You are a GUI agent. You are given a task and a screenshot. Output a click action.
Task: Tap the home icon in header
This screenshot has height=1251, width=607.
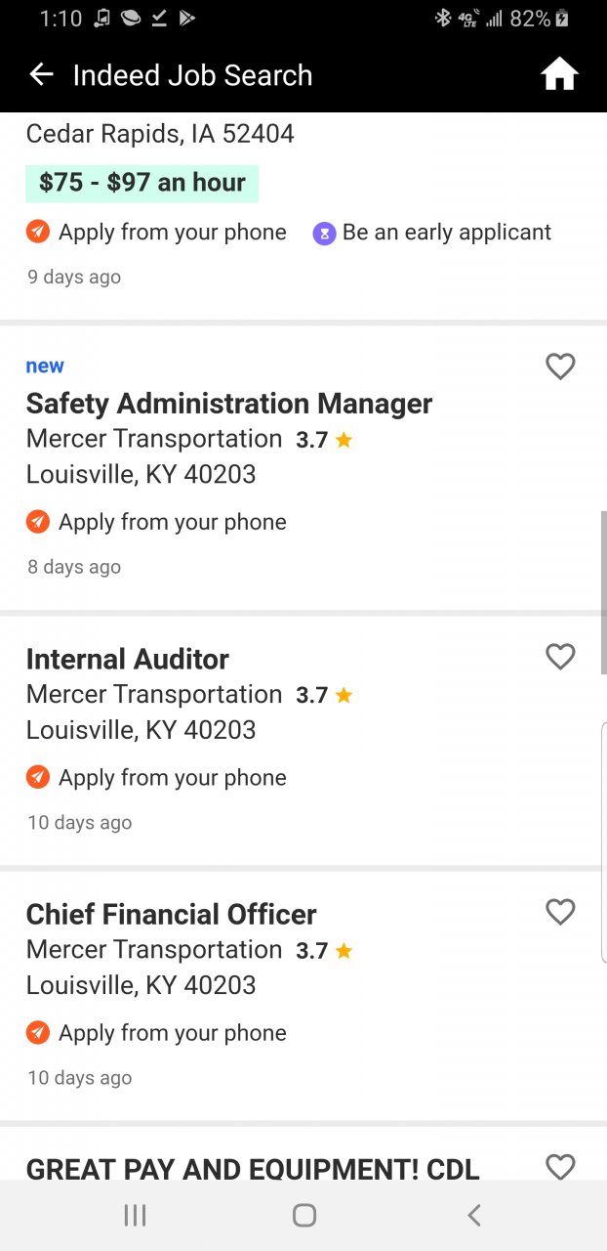pos(559,75)
